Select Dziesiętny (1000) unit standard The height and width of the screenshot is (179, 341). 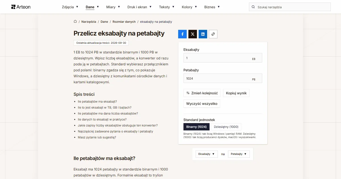pyautogui.click(x=226, y=127)
